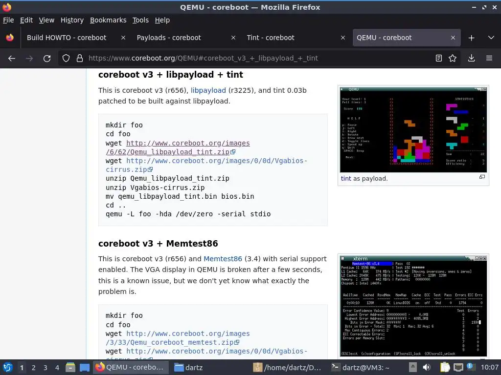Switch to Payloads - coreboot tab
Image resolution: width=501 pixels, height=375 pixels.
(x=186, y=38)
